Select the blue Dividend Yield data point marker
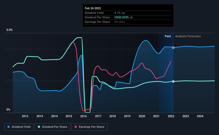 click(173, 48)
